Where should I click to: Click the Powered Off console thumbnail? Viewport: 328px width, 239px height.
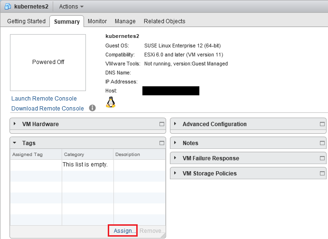[x=48, y=63]
